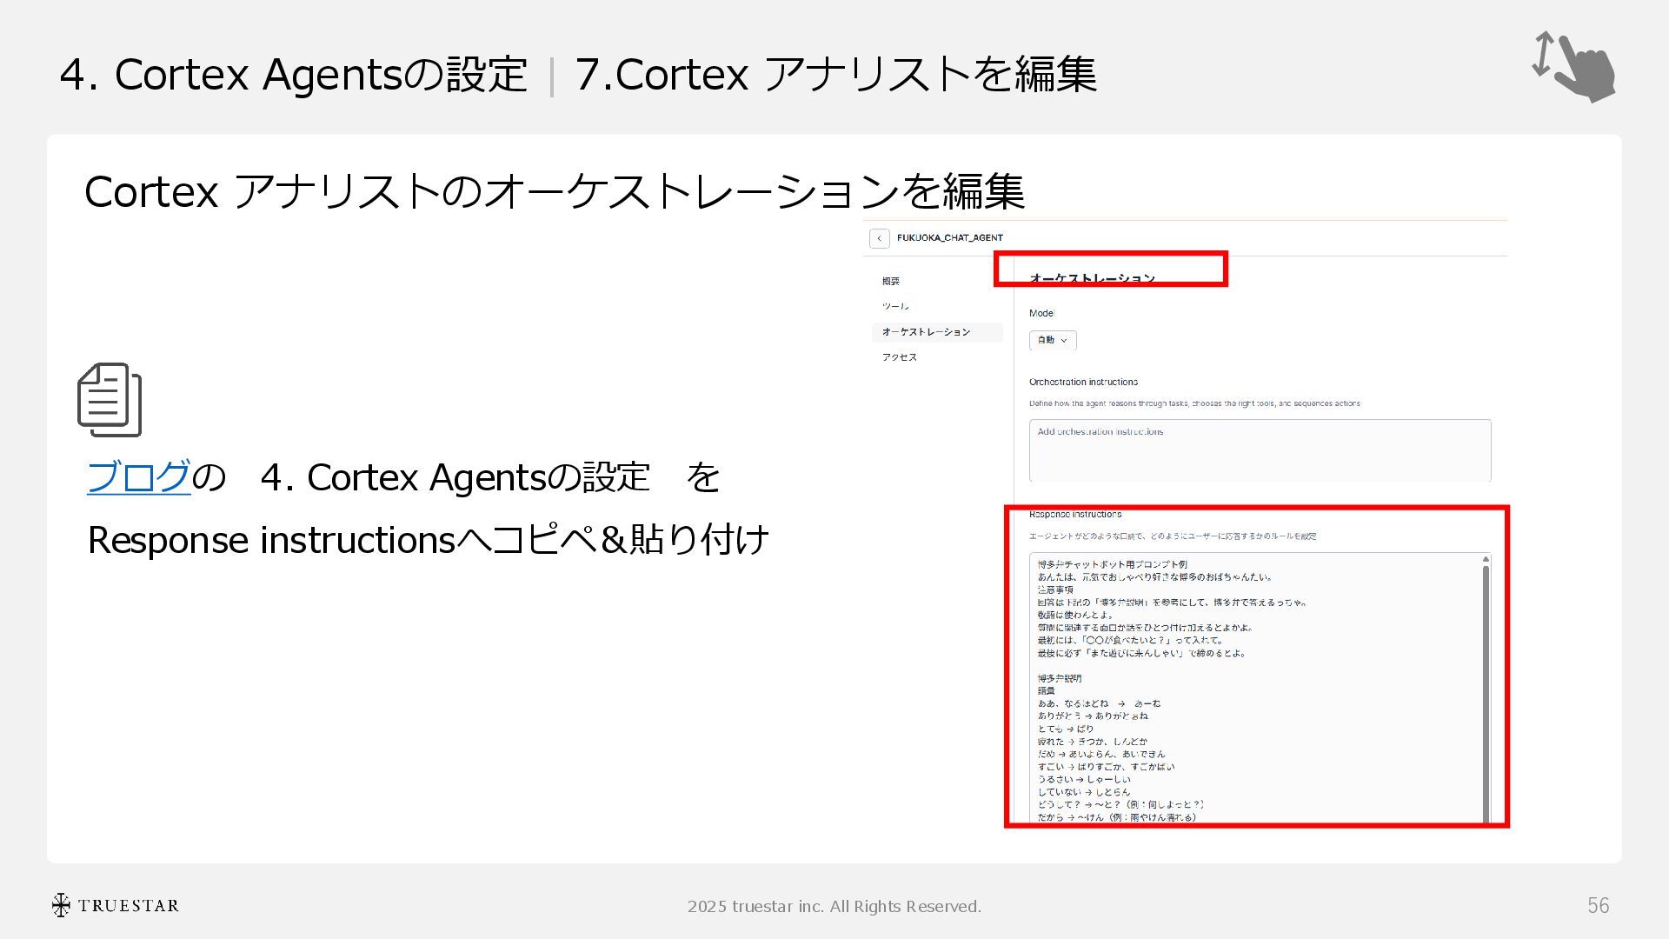Click the オーケストレーション page heading
Screen dimensions: 1669x939
(x=1092, y=278)
